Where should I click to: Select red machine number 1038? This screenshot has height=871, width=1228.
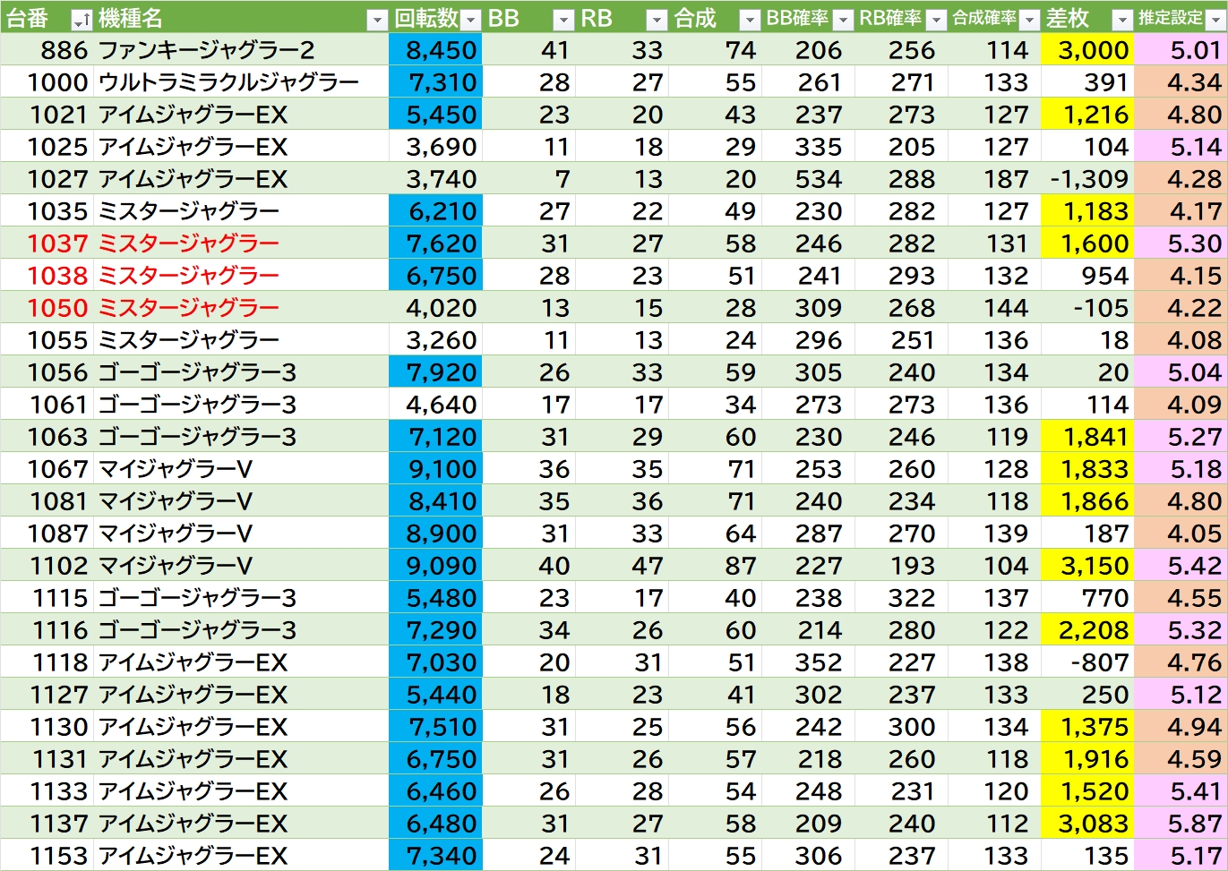click(47, 276)
